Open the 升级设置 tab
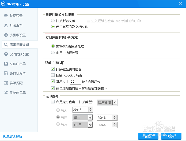186x141 pixels. (x=16, y=25)
